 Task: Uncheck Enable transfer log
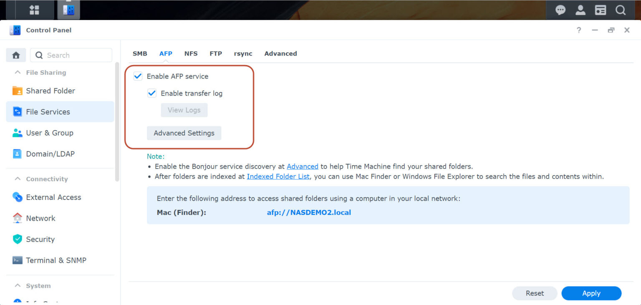152,93
